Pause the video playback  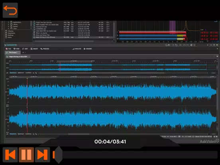click(26, 155)
